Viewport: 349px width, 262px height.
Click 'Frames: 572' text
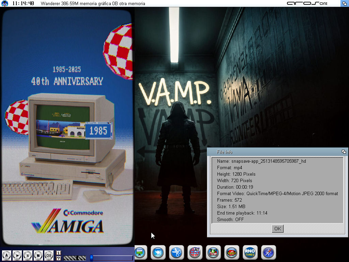tap(229, 200)
